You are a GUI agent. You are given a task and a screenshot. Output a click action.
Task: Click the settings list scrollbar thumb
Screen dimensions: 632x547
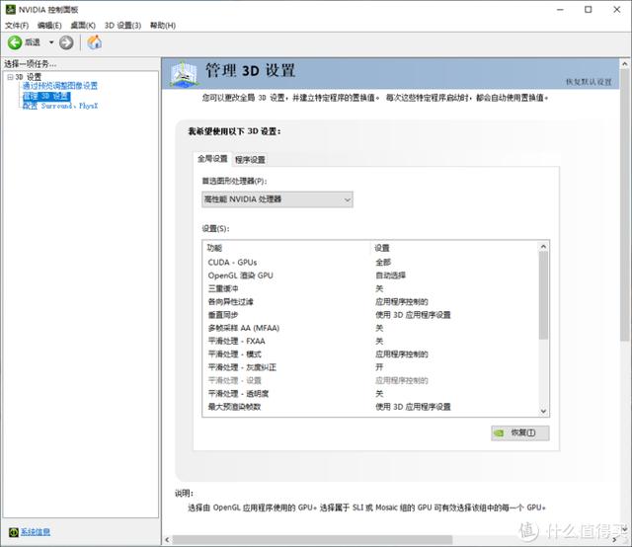coord(543,295)
